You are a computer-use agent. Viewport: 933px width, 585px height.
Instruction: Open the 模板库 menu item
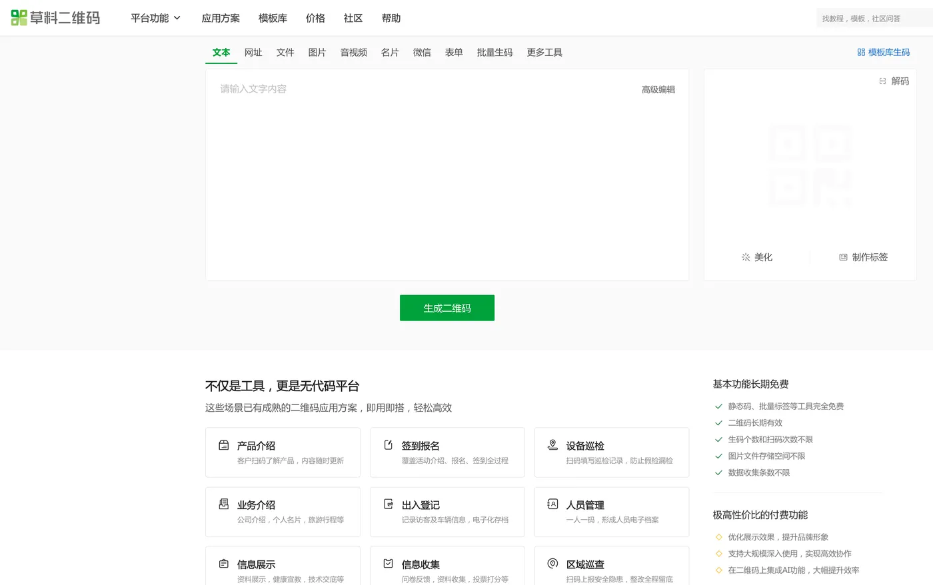point(273,18)
